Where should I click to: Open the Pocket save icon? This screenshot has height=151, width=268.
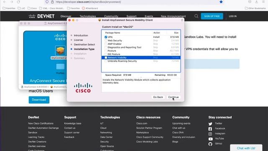(250, 2)
